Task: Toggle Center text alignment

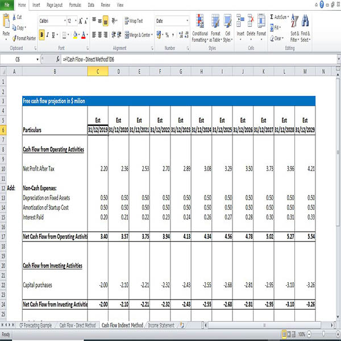Action: (100, 35)
